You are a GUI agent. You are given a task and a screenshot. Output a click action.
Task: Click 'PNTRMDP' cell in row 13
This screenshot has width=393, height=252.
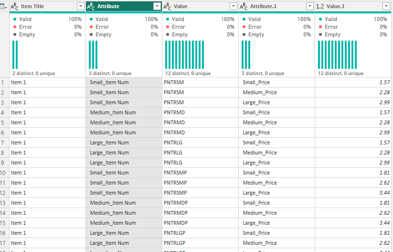click(x=200, y=203)
